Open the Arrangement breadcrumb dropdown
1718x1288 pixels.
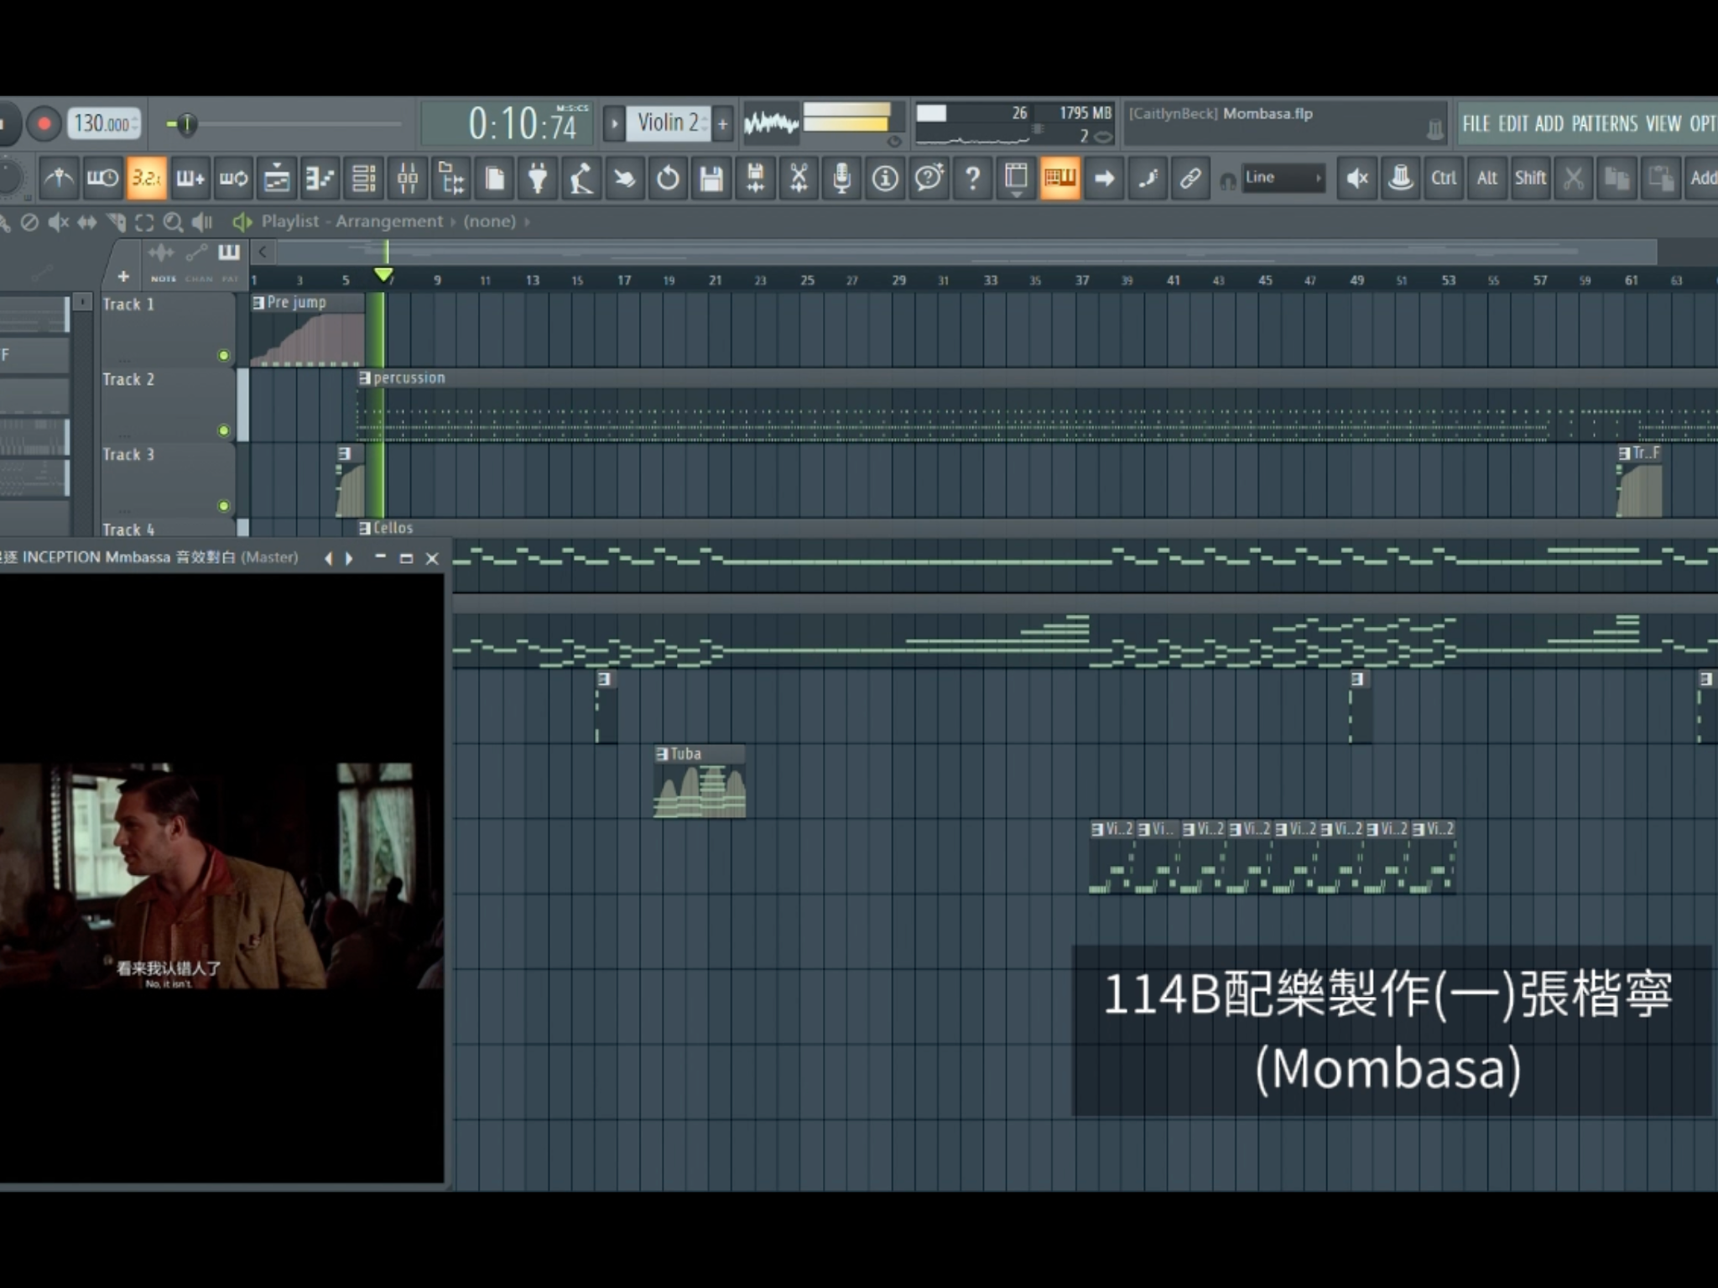389,222
